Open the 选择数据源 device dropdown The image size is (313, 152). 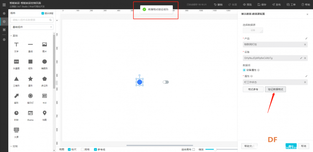tap(253, 30)
